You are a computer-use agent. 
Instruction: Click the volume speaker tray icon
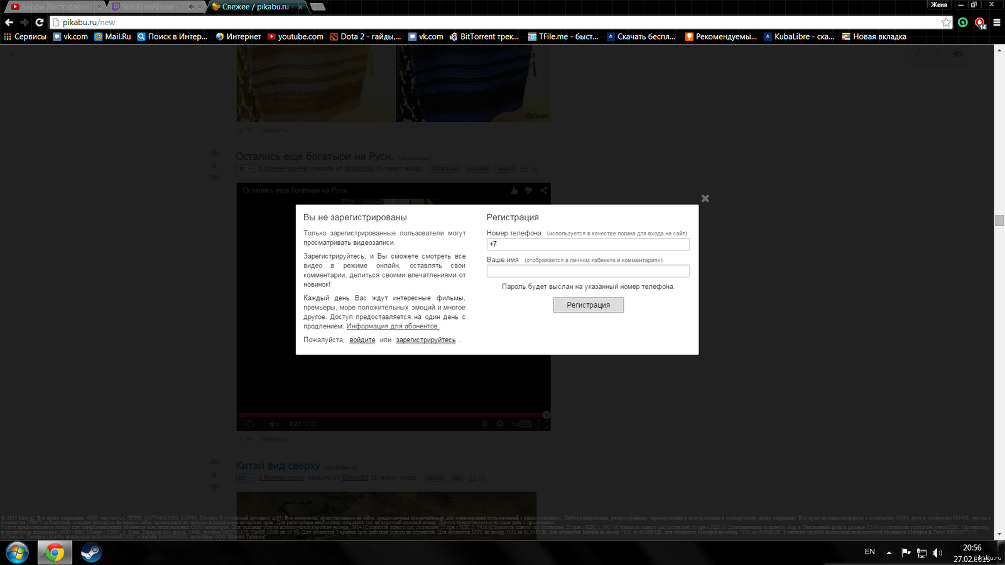tap(937, 552)
